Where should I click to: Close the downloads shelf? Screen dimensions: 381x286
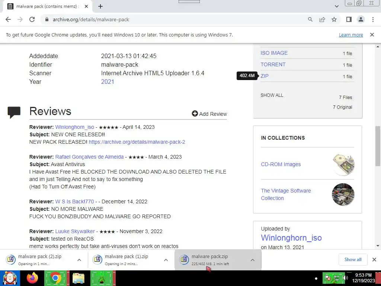click(374, 260)
